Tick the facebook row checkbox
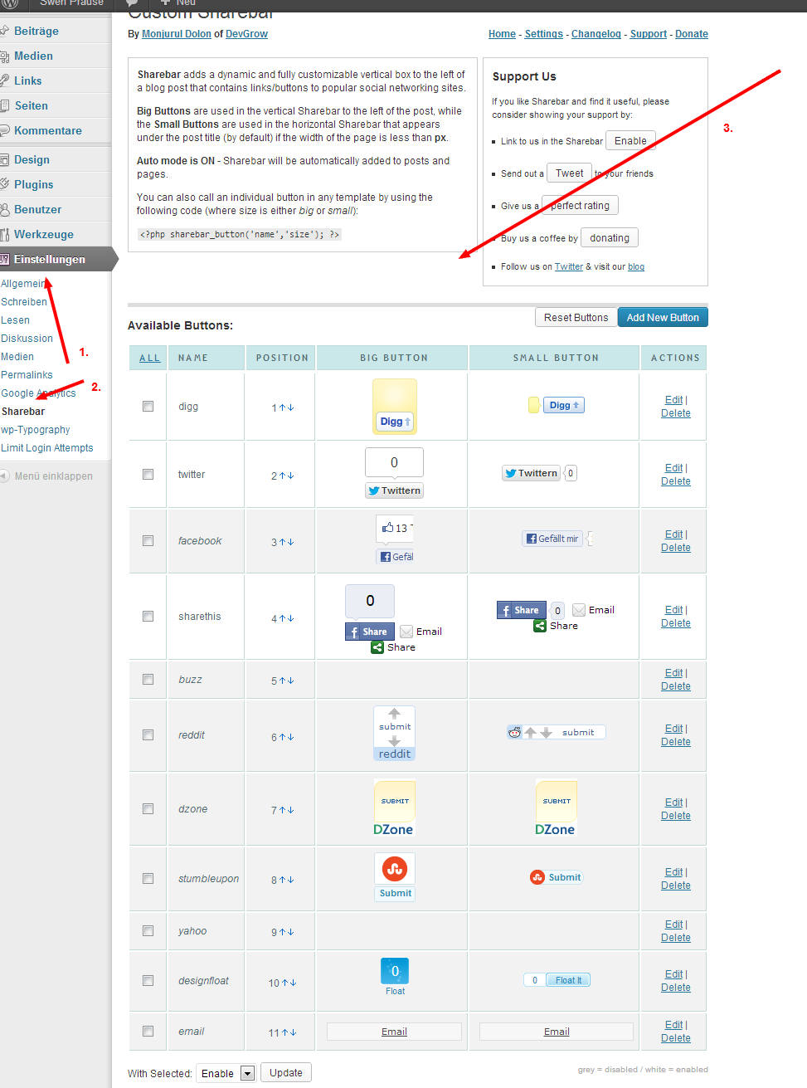The height and width of the screenshot is (1088, 807). [148, 541]
